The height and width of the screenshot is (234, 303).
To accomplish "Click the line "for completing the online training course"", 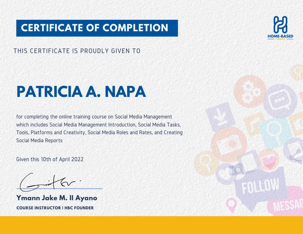I will (94, 117).
